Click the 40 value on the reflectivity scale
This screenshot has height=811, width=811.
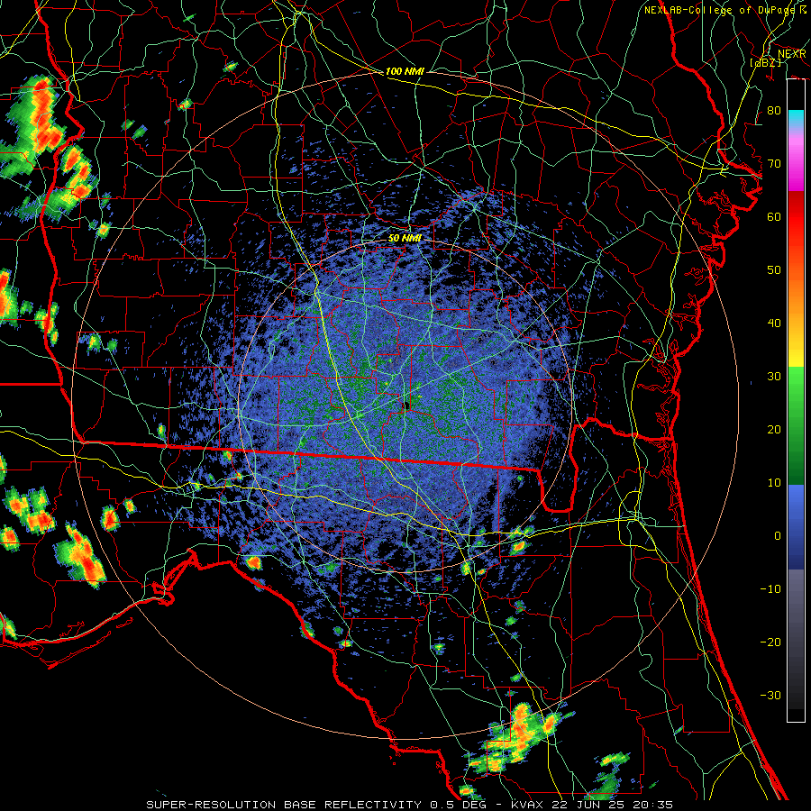(774, 323)
